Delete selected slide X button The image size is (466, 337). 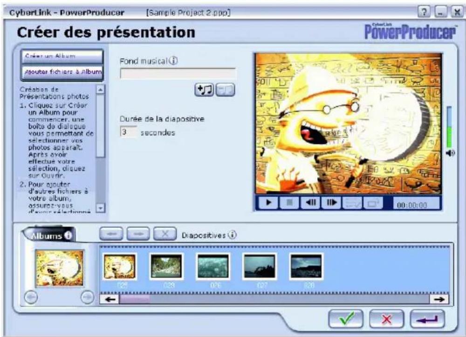[165, 234]
